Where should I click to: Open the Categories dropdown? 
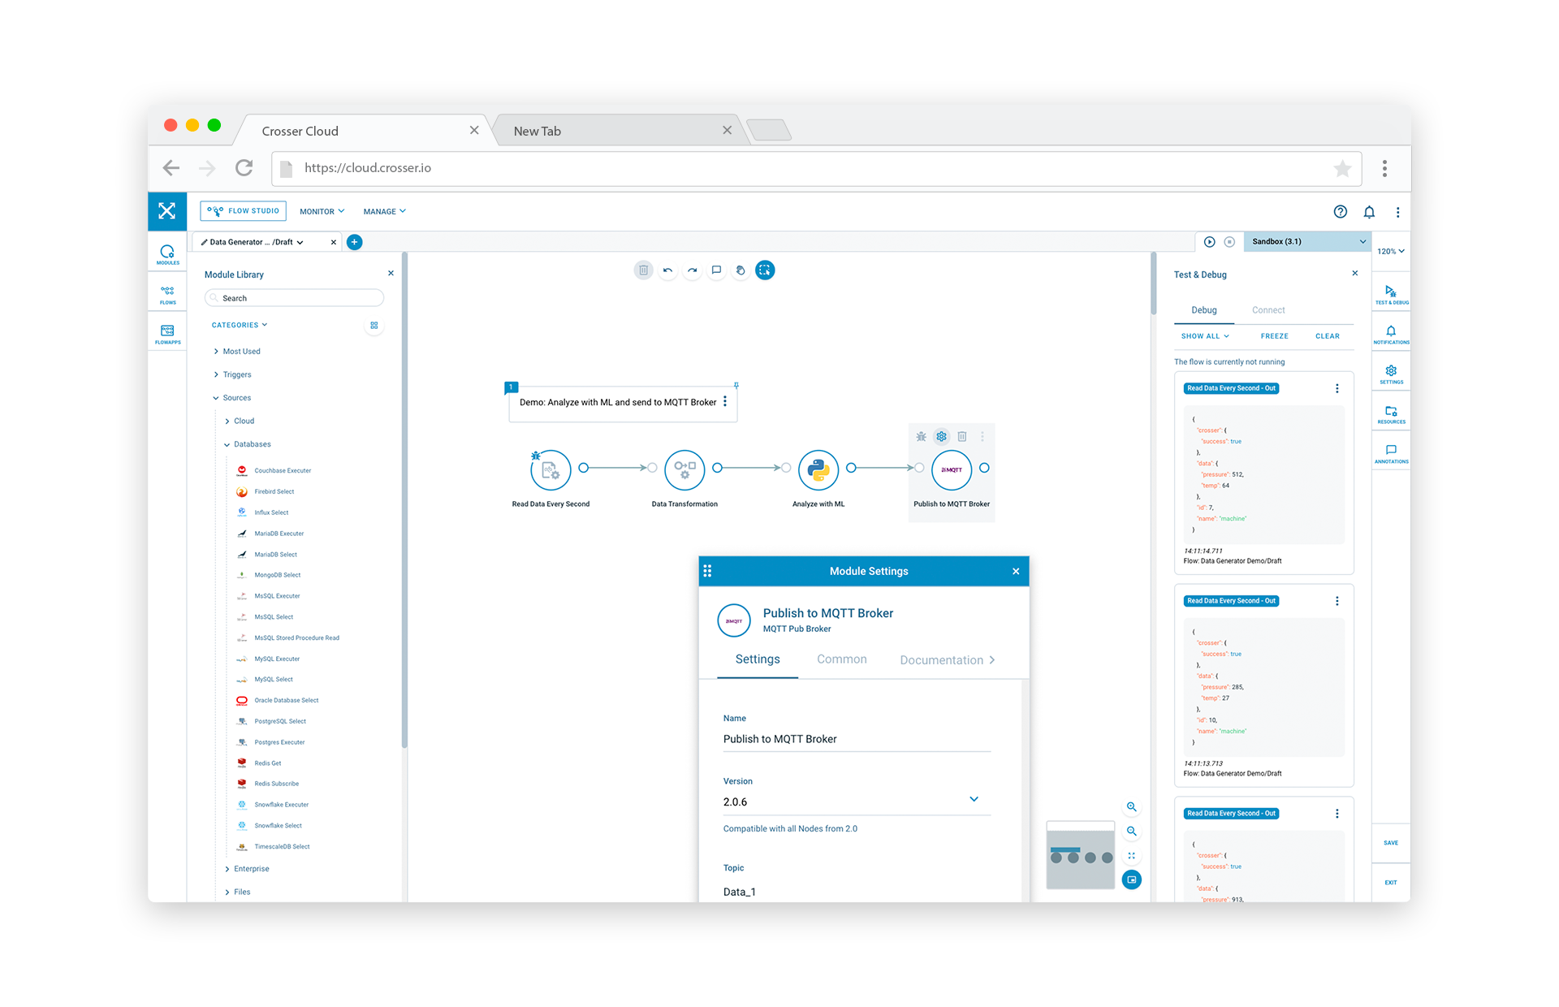[240, 326]
